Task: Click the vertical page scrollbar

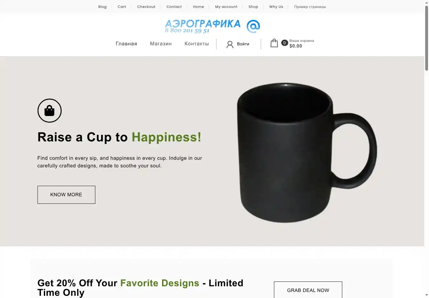Action: tap(426, 149)
